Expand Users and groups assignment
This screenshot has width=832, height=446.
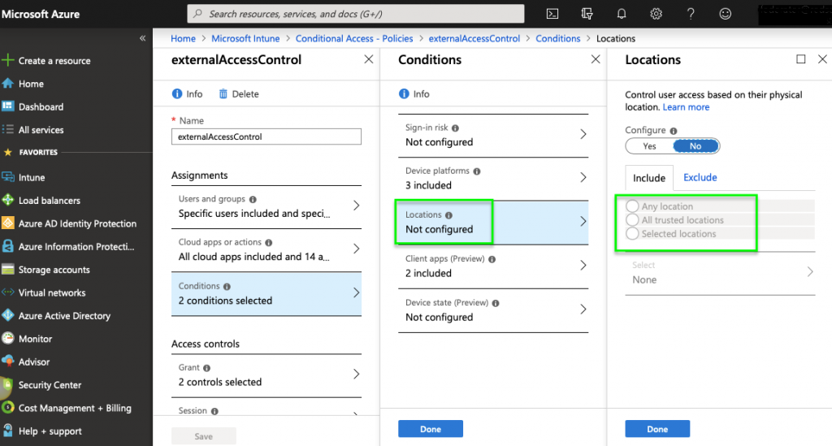(266, 207)
